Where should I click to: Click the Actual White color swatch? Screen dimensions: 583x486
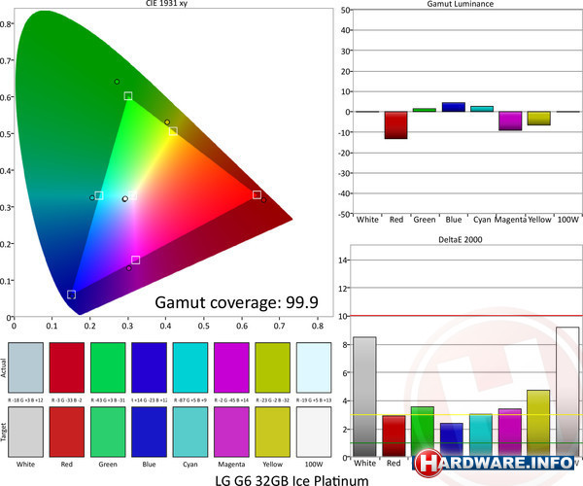click(x=25, y=367)
